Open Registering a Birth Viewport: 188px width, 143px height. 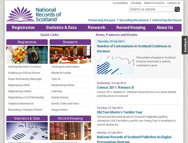pyautogui.click(x=19, y=85)
